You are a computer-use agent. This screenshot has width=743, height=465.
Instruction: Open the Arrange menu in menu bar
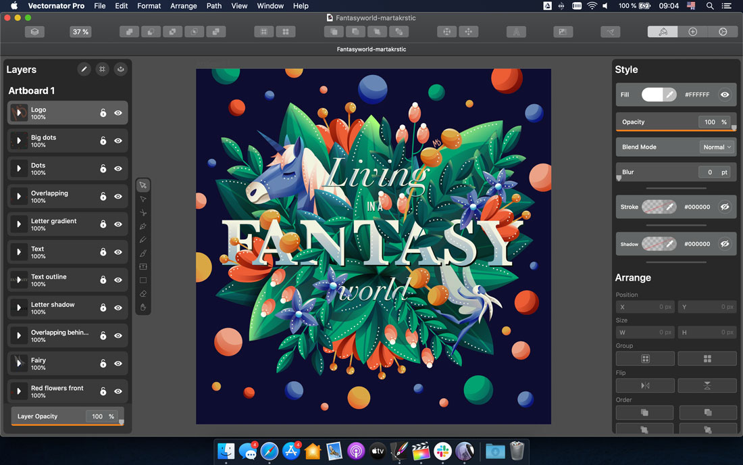(183, 5)
